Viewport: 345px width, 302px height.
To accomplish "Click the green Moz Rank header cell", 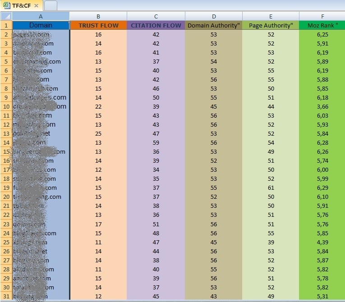I will [x=322, y=25].
